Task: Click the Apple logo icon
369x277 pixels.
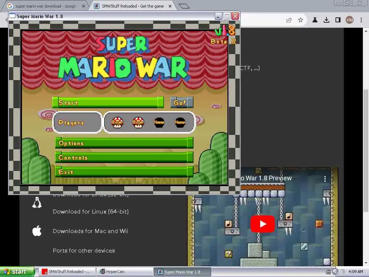Action: click(37, 230)
